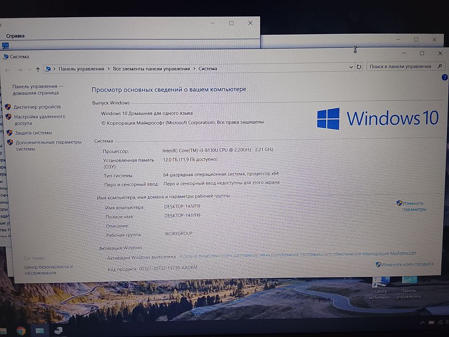
Task: Open Центр мобильности desktop icon
Action: point(380,288)
